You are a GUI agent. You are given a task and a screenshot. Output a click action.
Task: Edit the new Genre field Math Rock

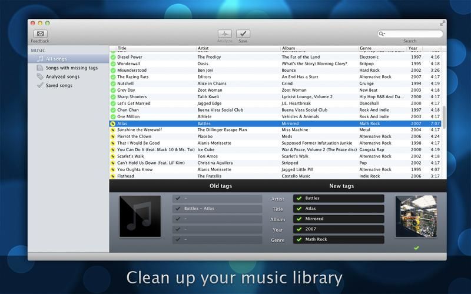point(339,239)
